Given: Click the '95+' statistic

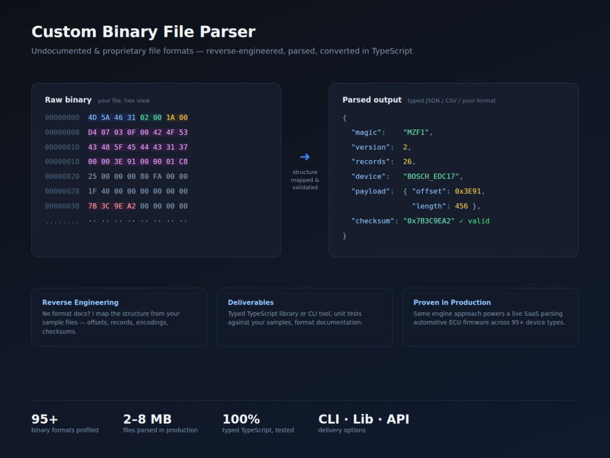Looking at the screenshot, I should click(45, 419).
